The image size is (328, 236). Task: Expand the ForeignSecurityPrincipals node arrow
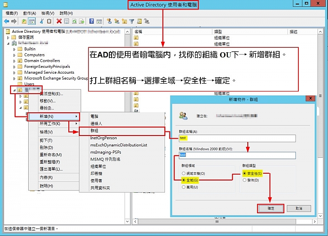tap(14, 67)
